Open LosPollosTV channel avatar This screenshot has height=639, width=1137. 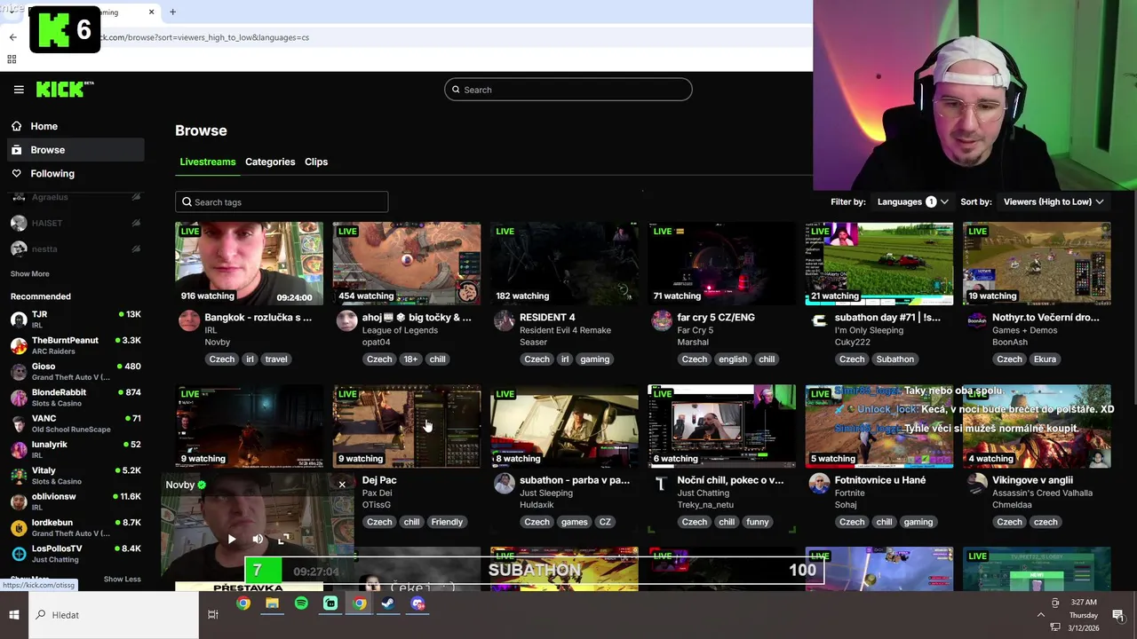click(19, 553)
